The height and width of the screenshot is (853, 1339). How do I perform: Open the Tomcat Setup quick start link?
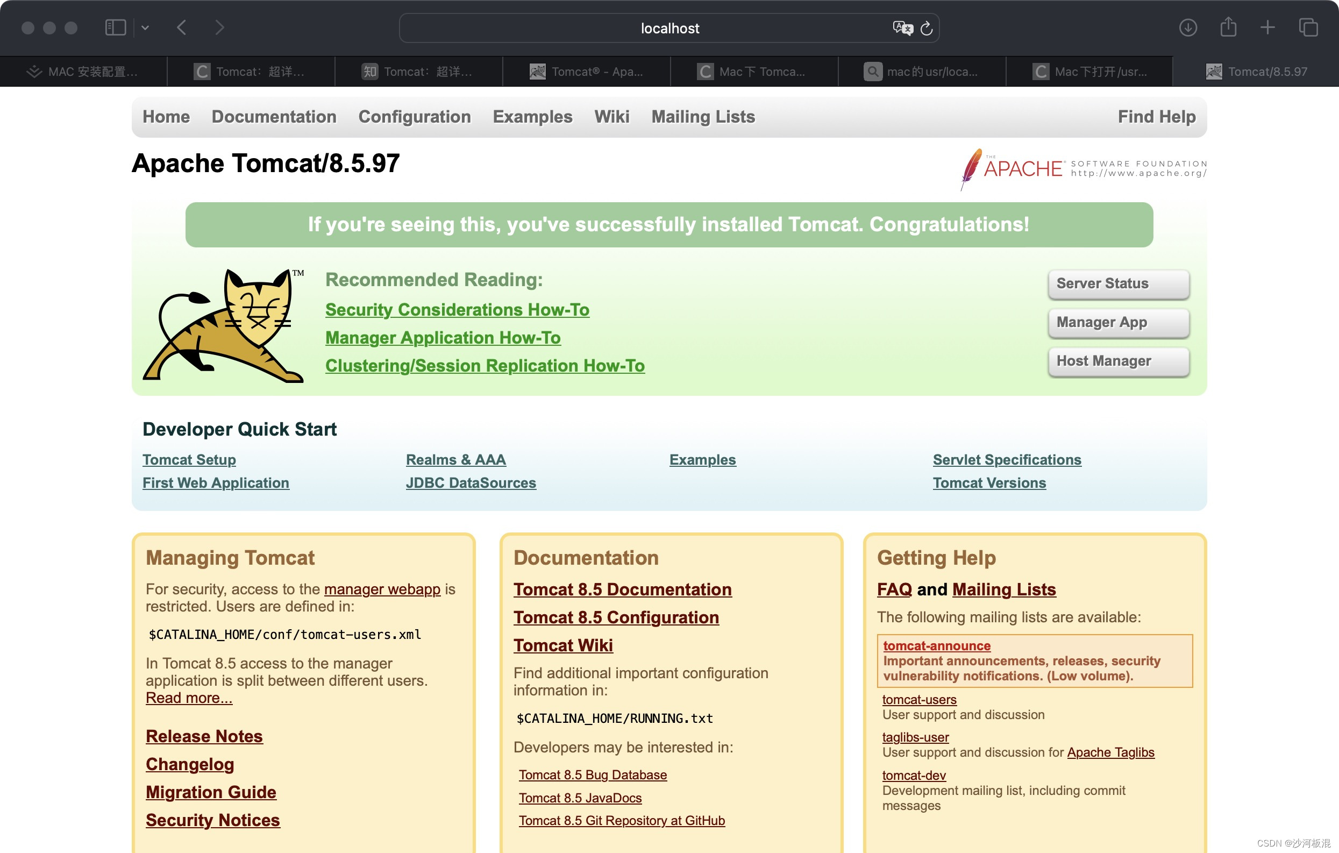(188, 459)
